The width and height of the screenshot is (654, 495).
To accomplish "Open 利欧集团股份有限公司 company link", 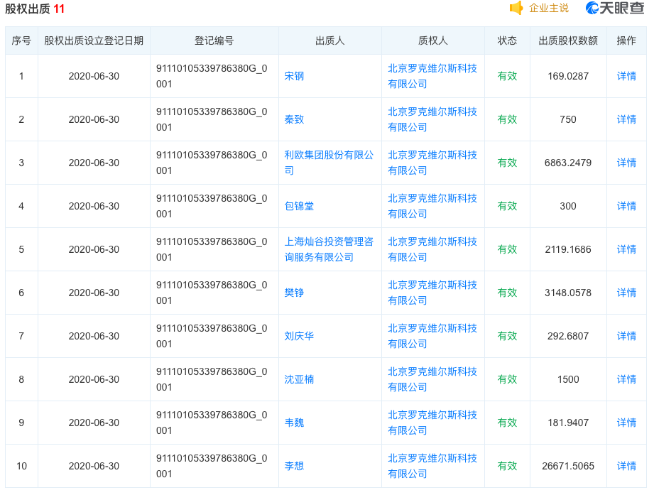I will 329,163.
